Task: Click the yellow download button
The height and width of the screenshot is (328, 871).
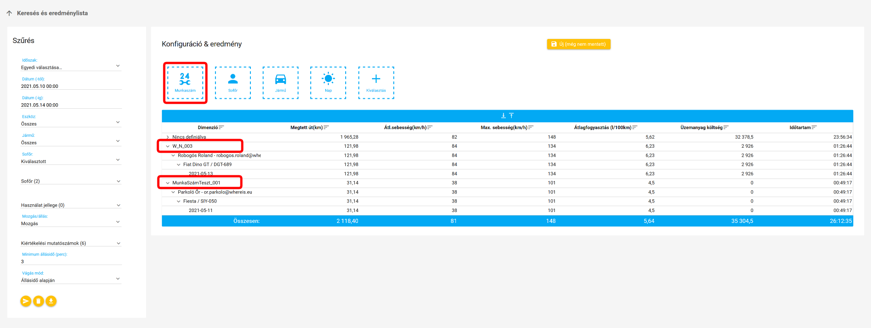Action: 51,301
